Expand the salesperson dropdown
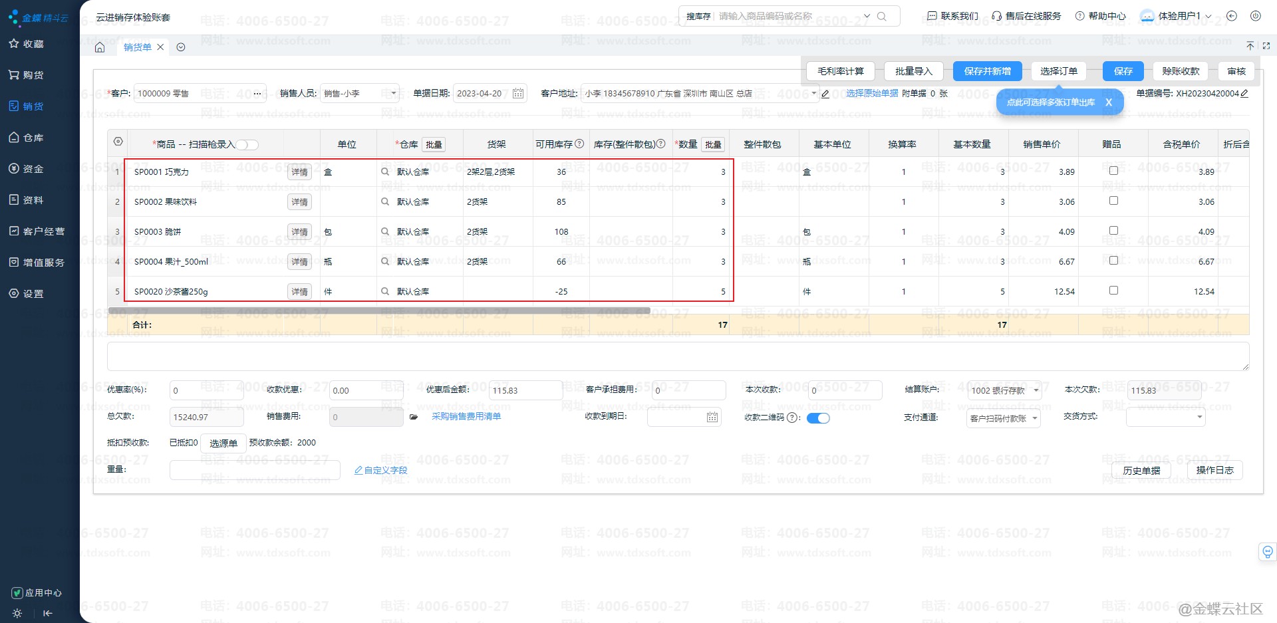Viewport: 1277px width, 623px height. click(393, 94)
